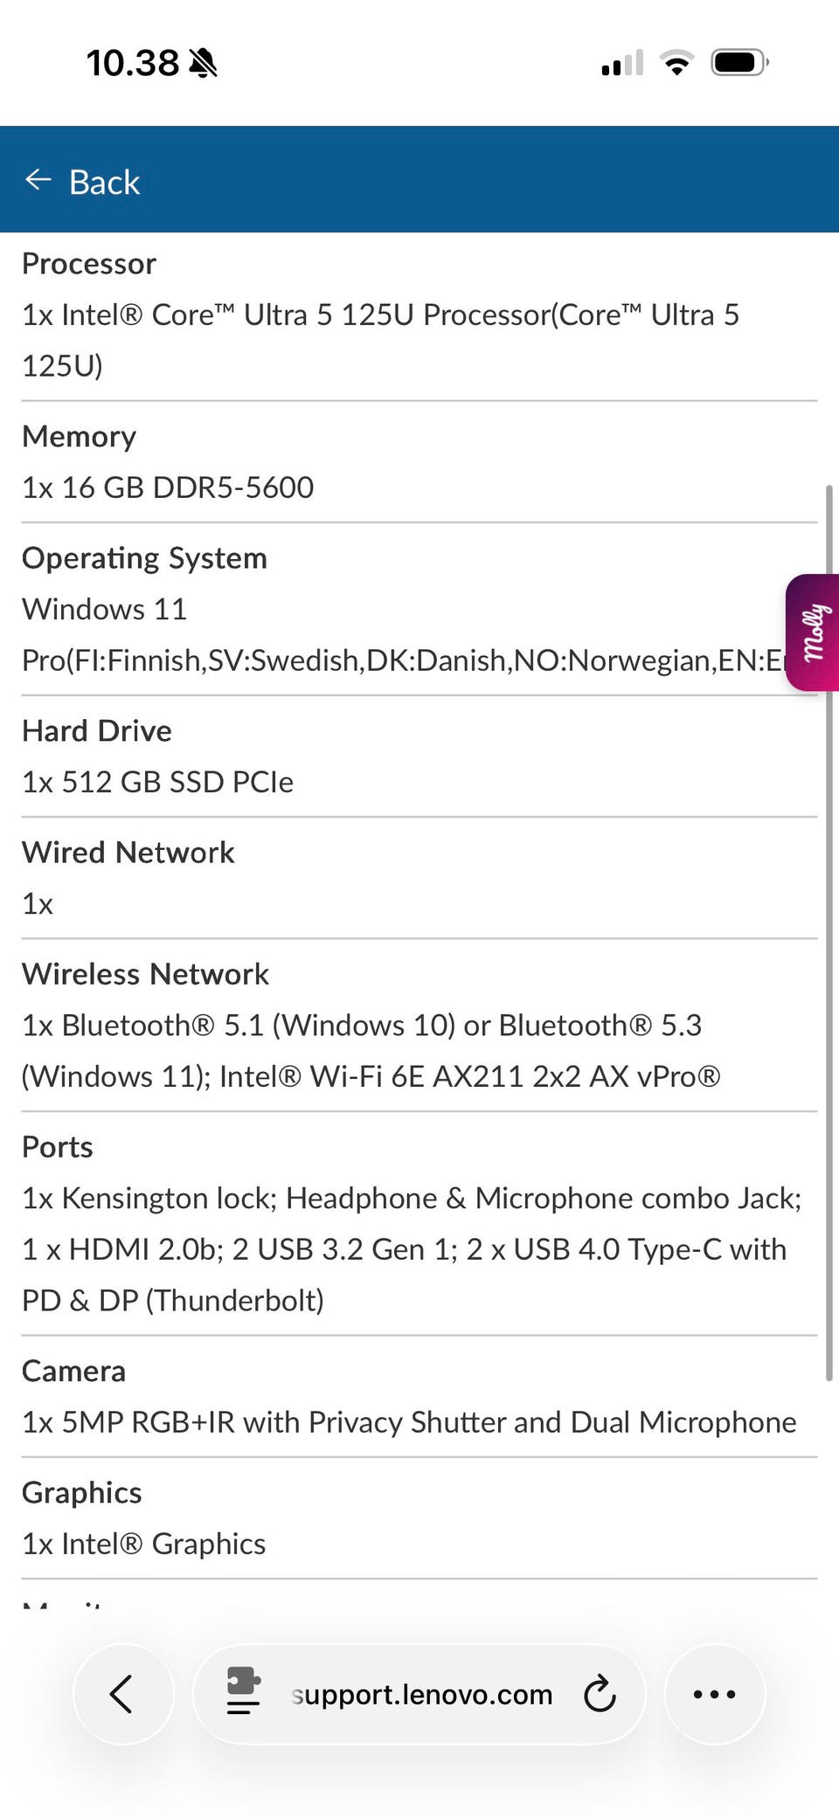The width and height of the screenshot is (839, 1818).
Task: Tap the cellular signal bars icon
Action: [x=622, y=63]
